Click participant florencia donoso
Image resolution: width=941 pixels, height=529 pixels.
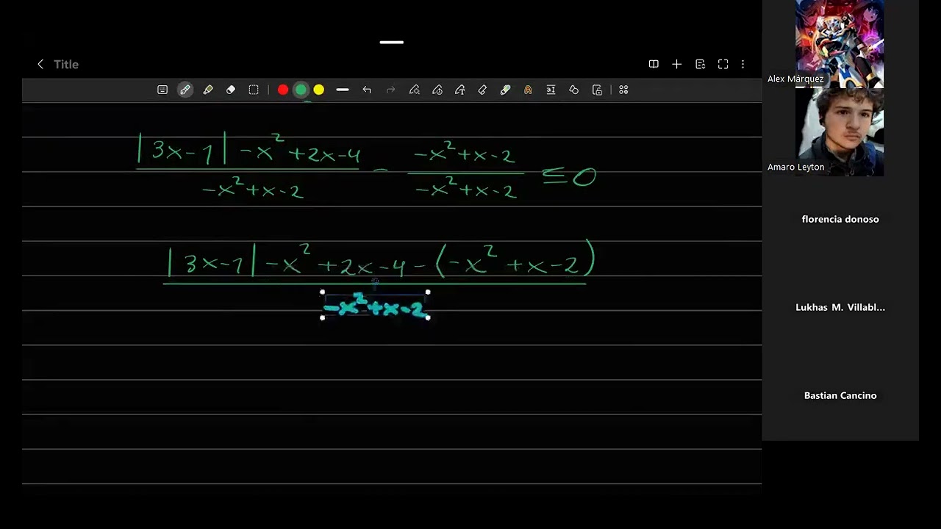(840, 219)
